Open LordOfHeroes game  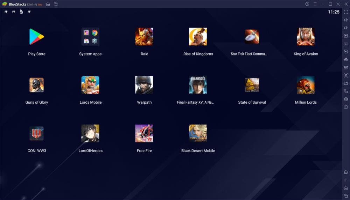tap(90, 133)
